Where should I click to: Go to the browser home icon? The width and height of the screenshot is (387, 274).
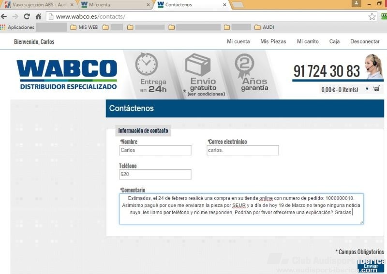tap(38, 16)
